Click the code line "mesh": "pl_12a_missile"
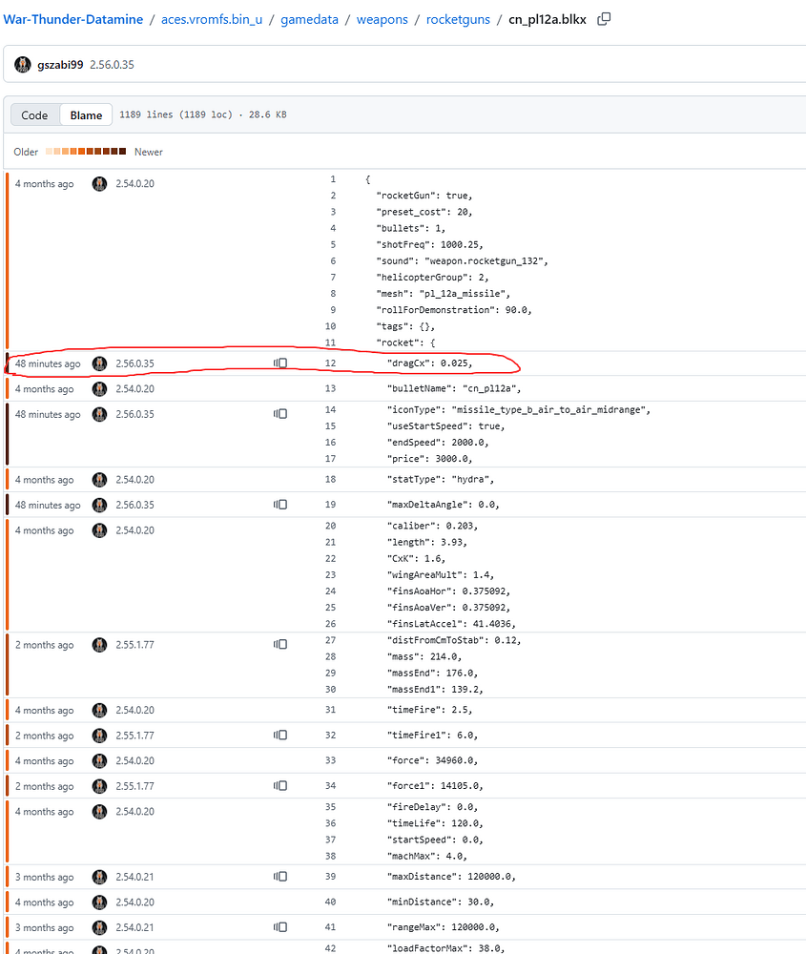Viewport: 806px width, 954px height. point(443,294)
